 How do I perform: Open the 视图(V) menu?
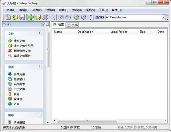[90, 10]
